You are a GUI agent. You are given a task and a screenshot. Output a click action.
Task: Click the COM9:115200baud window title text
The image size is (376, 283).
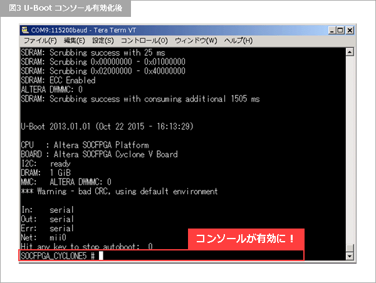(83, 30)
